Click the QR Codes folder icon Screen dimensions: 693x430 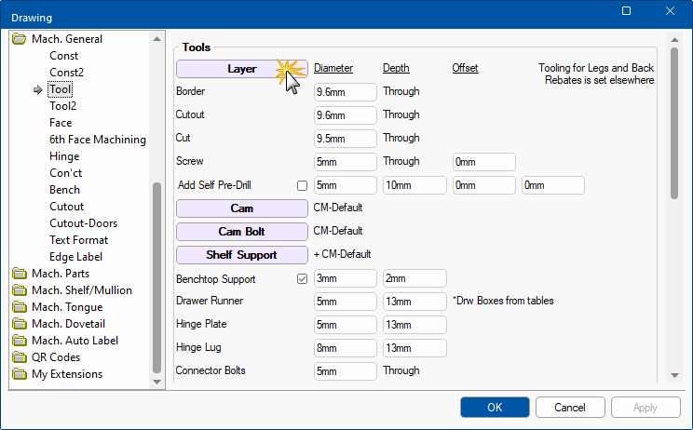tap(19, 357)
